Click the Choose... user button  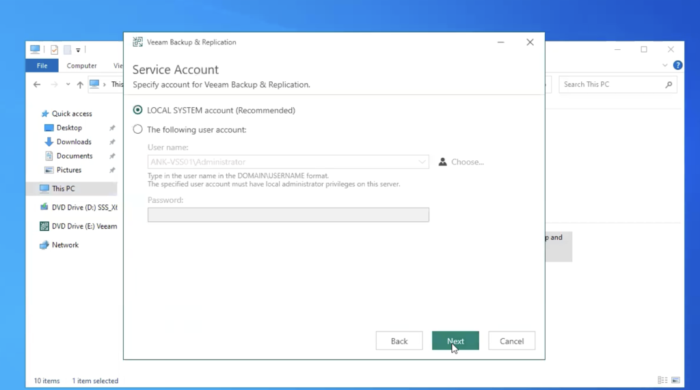(461, 162)
